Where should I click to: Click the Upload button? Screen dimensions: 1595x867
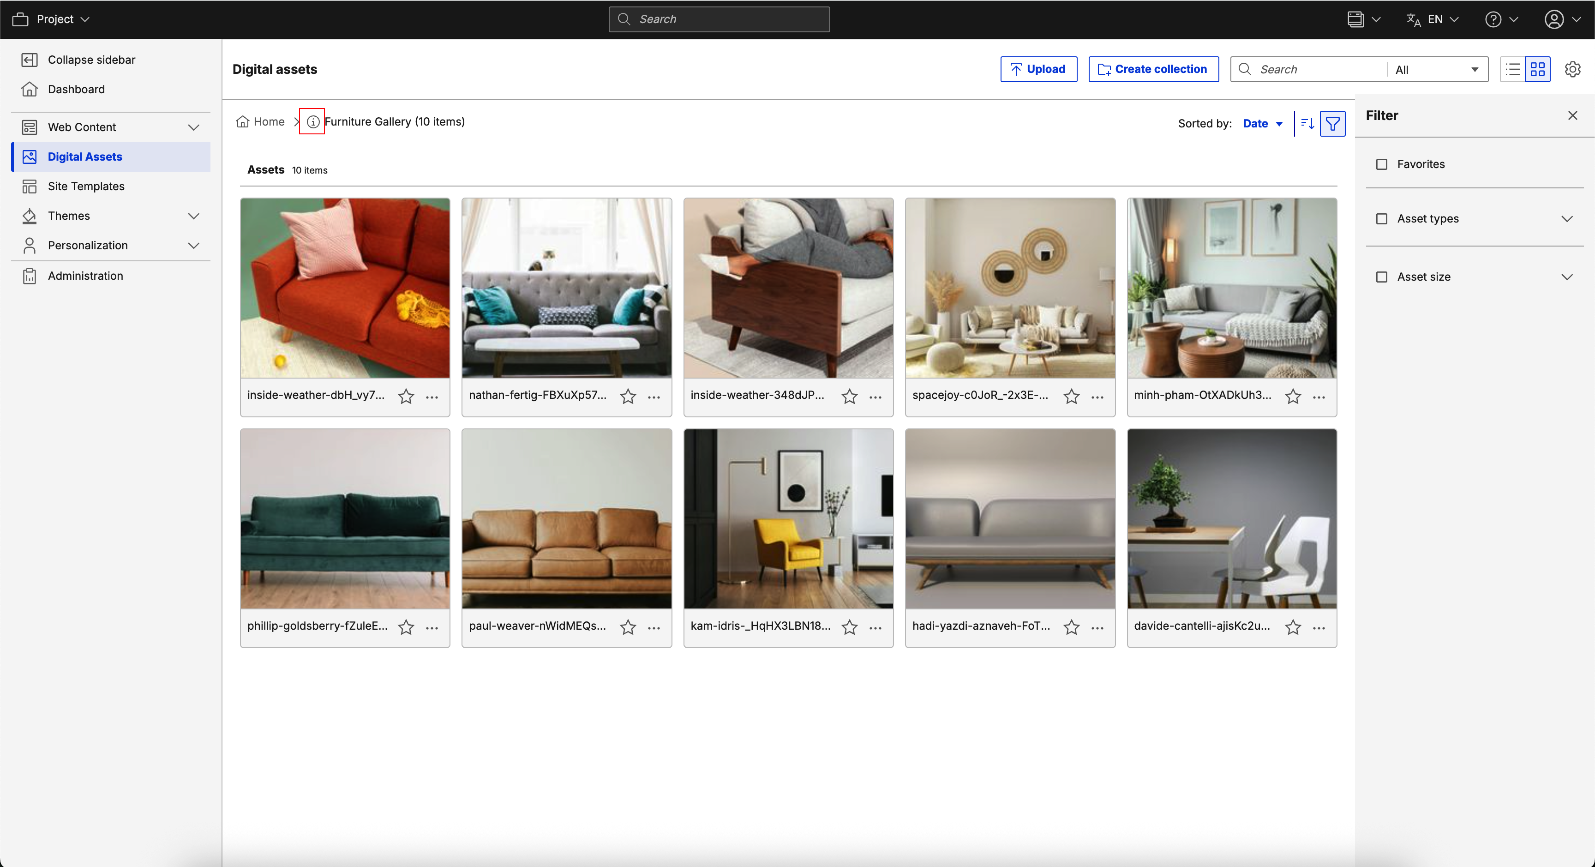coord(1038,69)
